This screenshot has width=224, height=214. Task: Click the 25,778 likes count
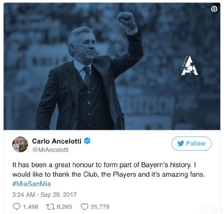tap(99, 207)
